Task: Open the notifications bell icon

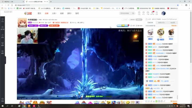Action: 157,13
